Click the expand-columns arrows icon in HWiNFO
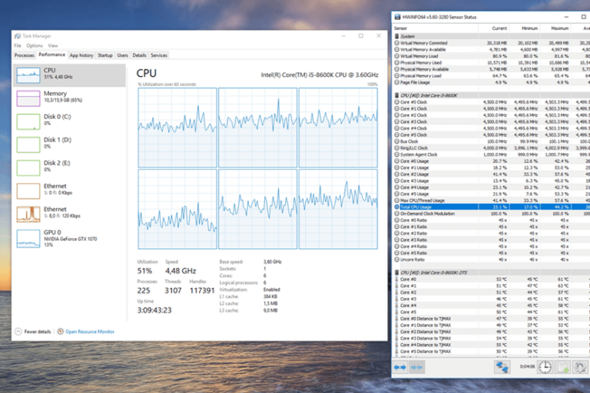This screenshot has height=393, width=590. point(400,367)
